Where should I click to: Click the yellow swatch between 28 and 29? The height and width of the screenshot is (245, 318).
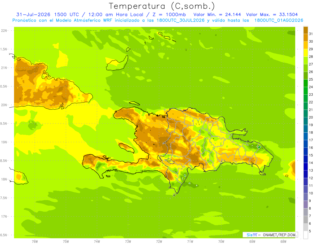[306, 53]
